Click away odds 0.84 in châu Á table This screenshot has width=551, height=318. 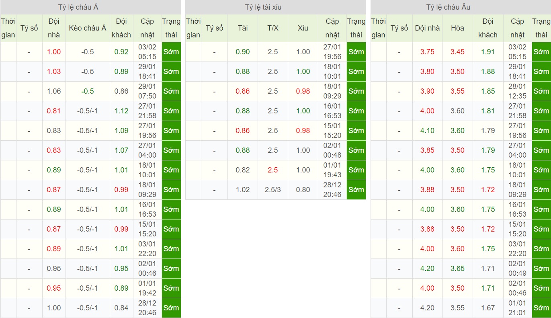(121, 308)
